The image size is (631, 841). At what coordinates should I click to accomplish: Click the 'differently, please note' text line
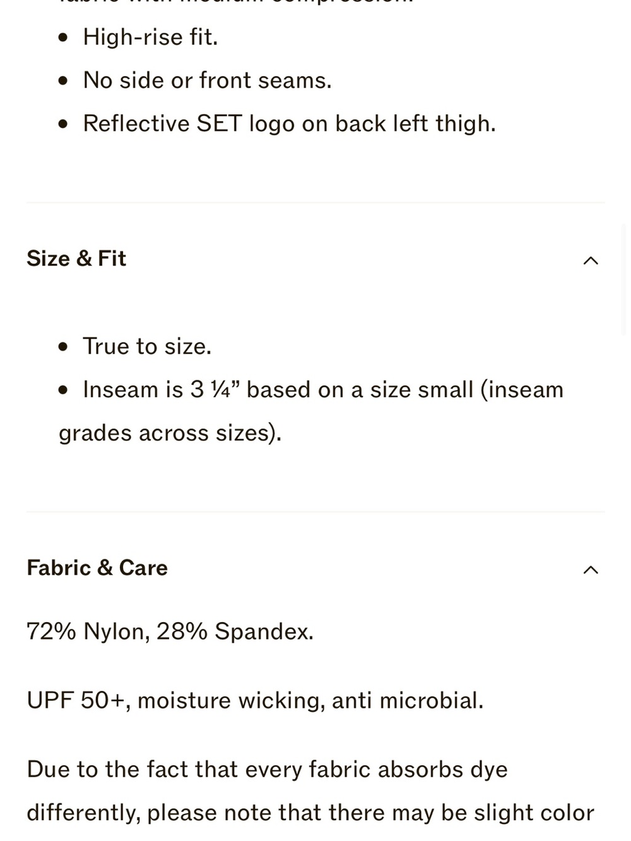point(310,813)
